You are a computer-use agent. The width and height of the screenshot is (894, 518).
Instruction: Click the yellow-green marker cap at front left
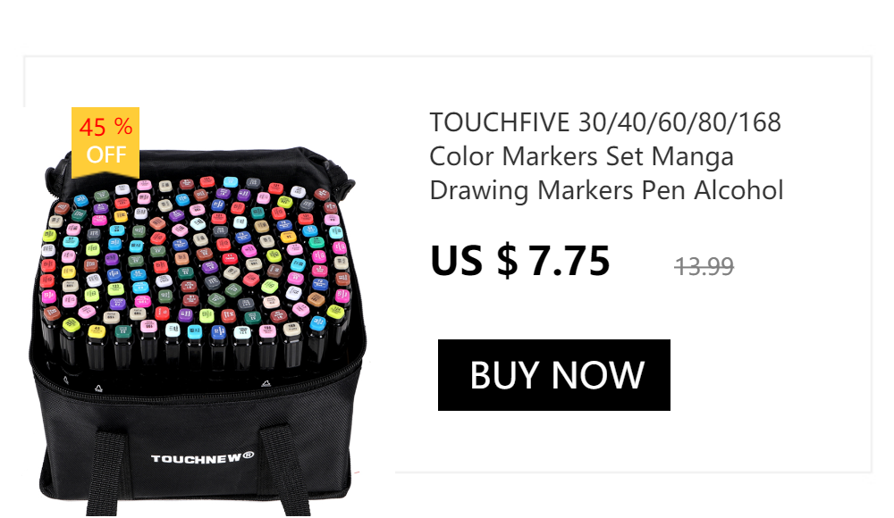coord(71,325)
